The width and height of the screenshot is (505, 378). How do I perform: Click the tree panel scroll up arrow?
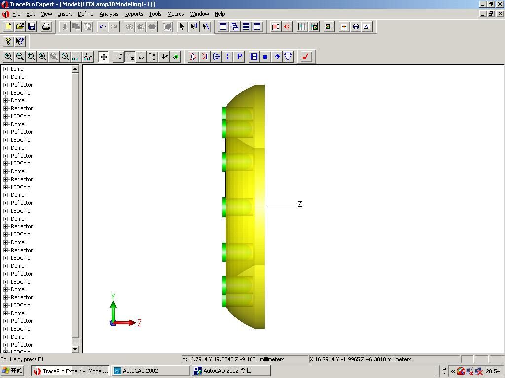(75, 69)
